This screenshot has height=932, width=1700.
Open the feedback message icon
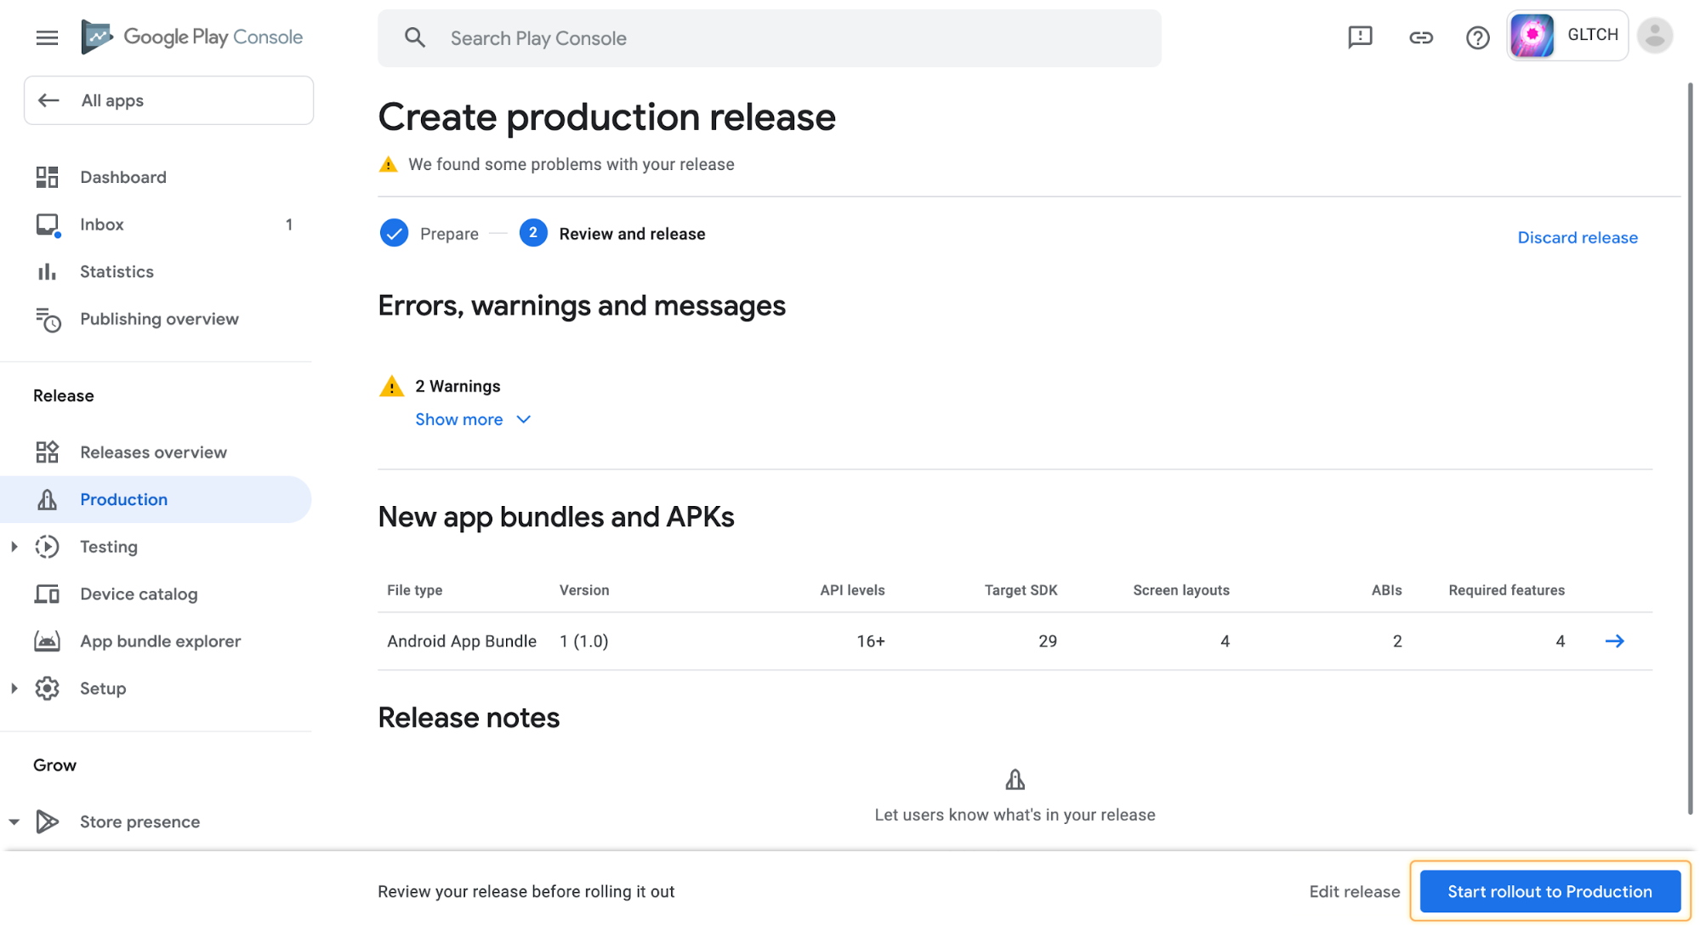pos(1360,37)
